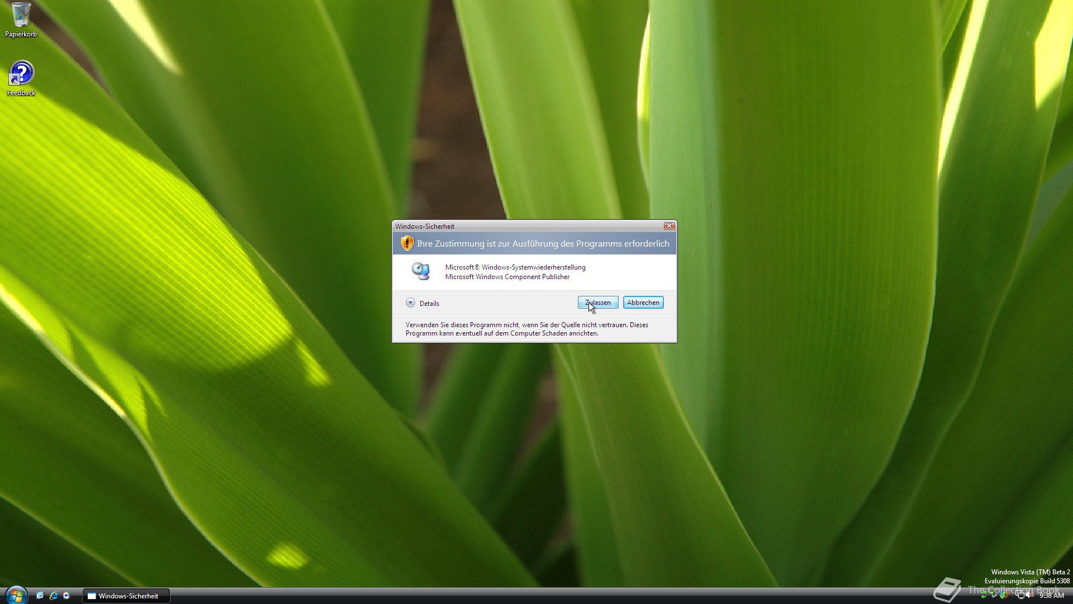Screen dimensions: 1073x604
Task: Select Windows-Sicherheit taskbar button
Action: coord(126,596)
